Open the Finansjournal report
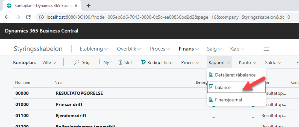299x127 pixels. (236, 100)
